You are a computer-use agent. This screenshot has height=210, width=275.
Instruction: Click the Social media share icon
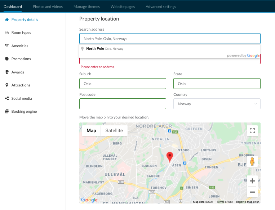[x=6, y=98]
